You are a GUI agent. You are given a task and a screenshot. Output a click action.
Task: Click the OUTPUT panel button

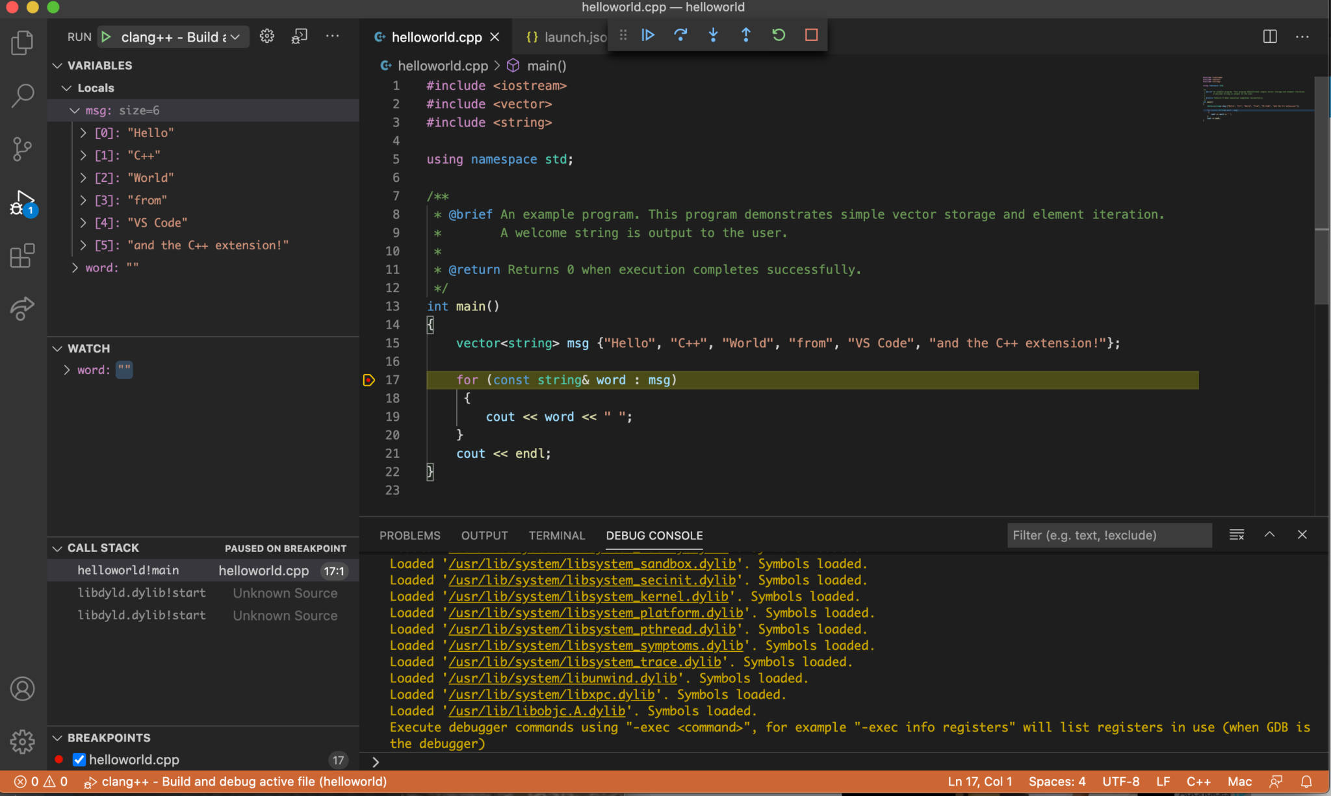point(484,536)
